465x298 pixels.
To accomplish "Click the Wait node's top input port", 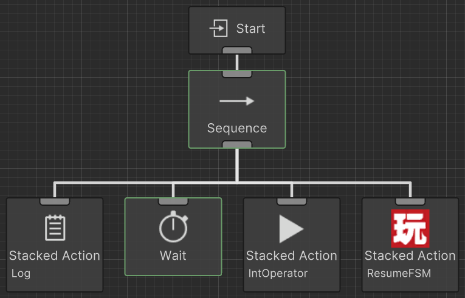I will coord(173,201).
